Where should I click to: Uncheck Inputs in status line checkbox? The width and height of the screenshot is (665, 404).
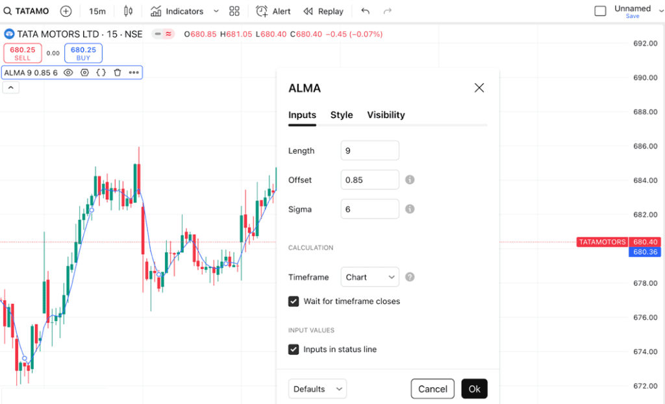(x=294, y=350)
